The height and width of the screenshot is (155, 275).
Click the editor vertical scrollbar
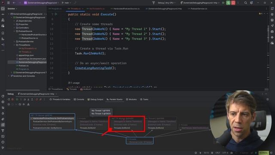268,34
